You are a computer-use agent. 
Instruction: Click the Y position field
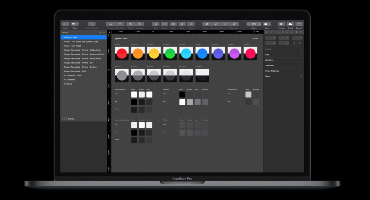point(284,38)
